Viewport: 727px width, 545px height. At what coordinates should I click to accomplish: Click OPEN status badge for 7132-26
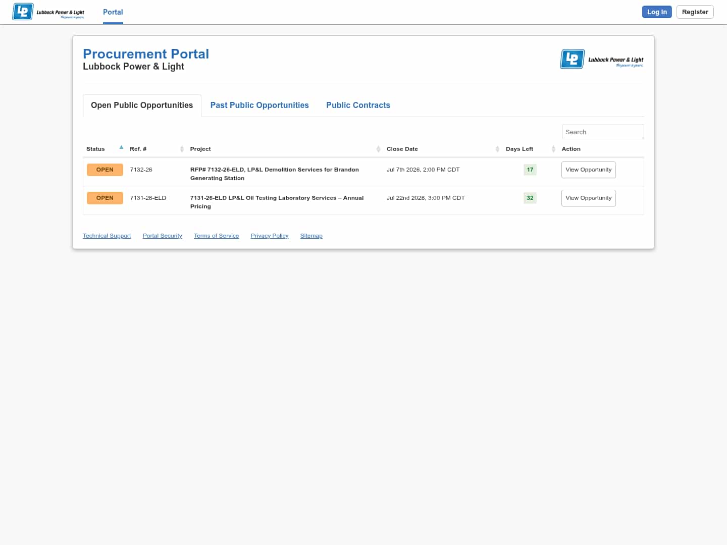coord(105,170)
